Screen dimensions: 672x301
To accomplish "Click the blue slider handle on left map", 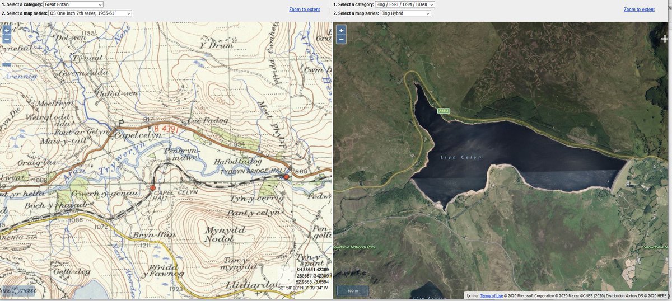I will pyautogui.click(x=7, y=64).
